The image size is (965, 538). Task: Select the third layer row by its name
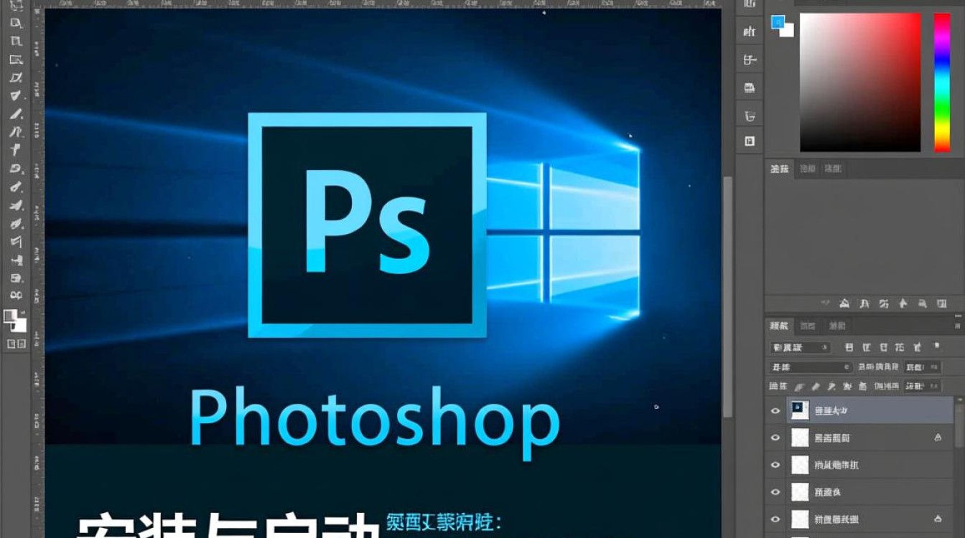[x=836, y=465]
